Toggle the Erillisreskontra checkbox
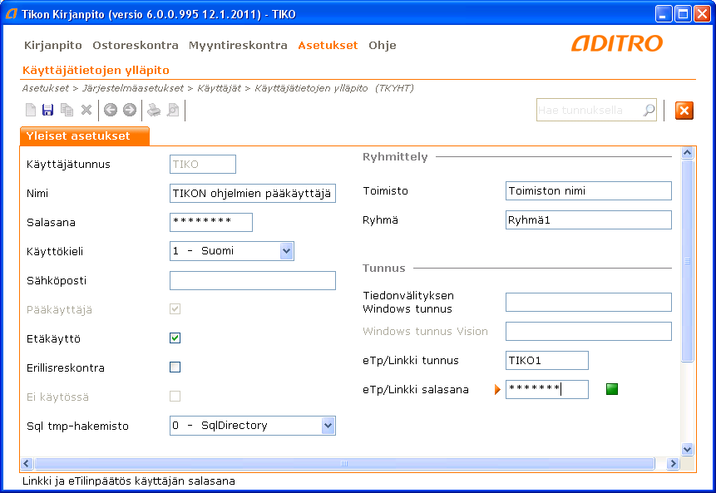Image resolution: width=716 pixels, height=493 pixels. (175, 367)
